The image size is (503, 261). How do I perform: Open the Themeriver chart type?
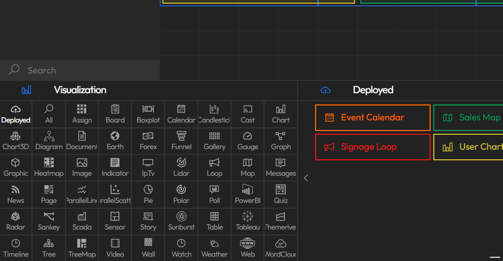tap(281, 222)
